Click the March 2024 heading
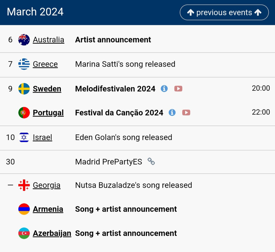 pos(35,12)
